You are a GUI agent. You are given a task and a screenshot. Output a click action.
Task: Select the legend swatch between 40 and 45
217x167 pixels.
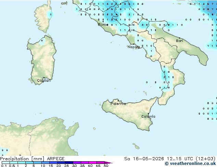click(93, 163)
